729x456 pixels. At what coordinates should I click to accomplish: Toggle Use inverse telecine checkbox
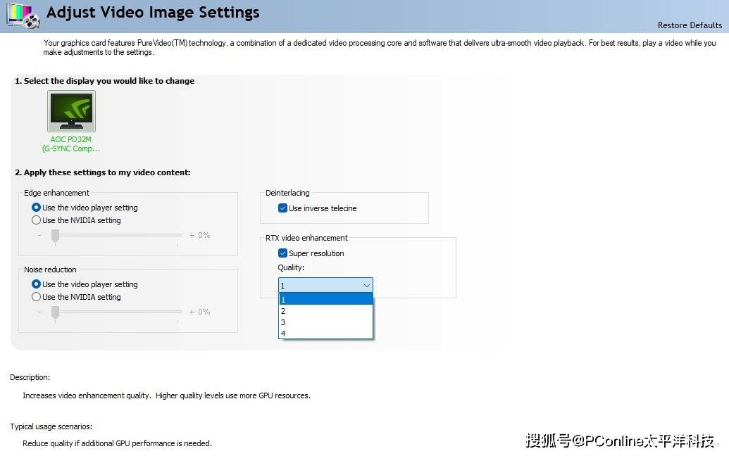point(283,208)
